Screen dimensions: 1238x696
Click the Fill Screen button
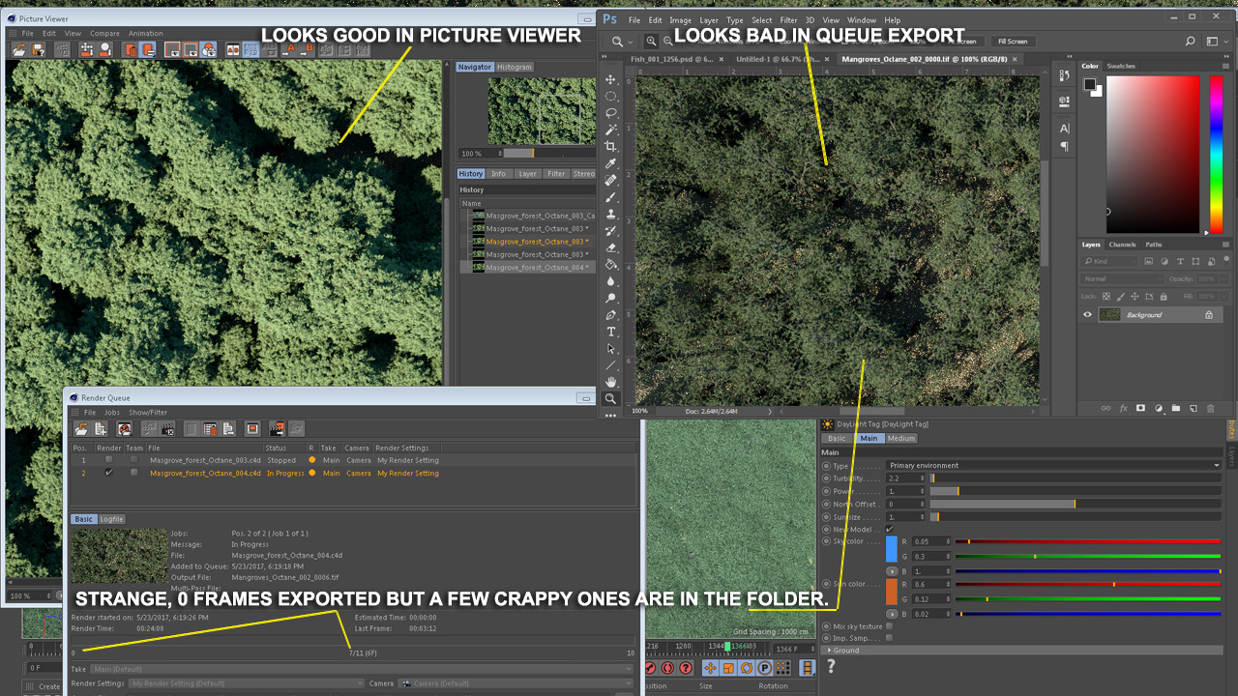pos(1013,42)
